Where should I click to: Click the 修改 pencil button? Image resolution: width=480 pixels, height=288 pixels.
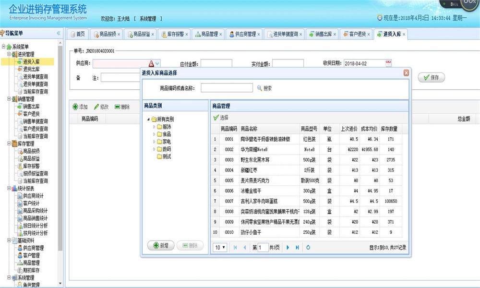coord(101,107)
